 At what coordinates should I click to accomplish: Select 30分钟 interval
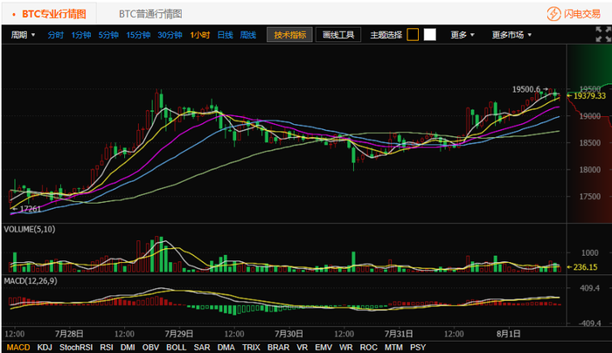click(170, 35)
